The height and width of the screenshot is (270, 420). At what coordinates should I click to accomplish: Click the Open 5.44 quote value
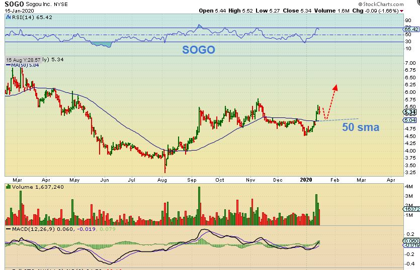tap(212, 11)
